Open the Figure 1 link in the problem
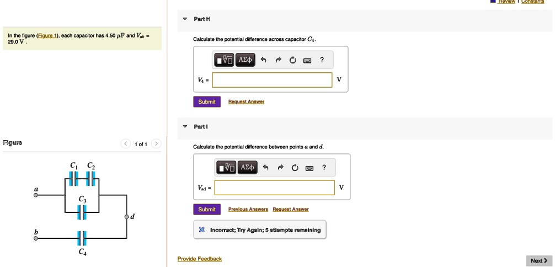Image resolution: width=555 pixels, height=267 pixels. tap(47, 36)
